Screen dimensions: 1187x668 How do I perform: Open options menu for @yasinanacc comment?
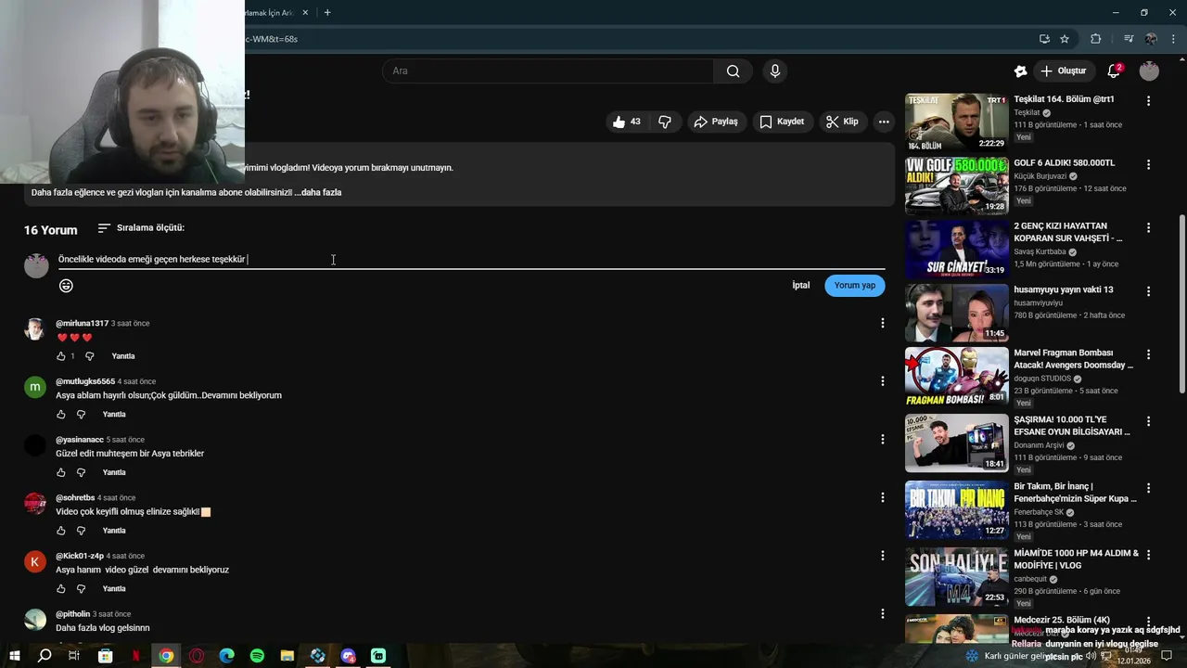[x=882, y=440]
